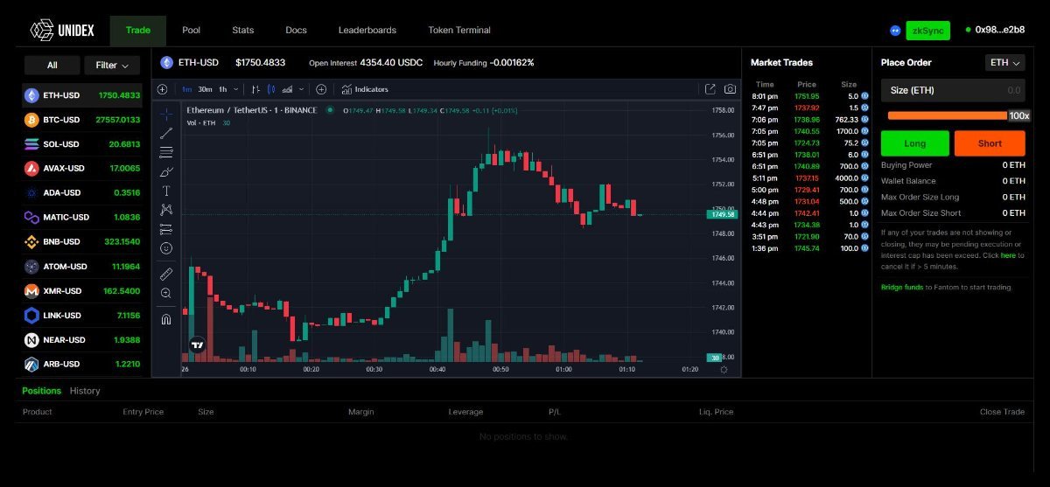
Task: Click the emoji sticker tool
Action: (166, 248)
